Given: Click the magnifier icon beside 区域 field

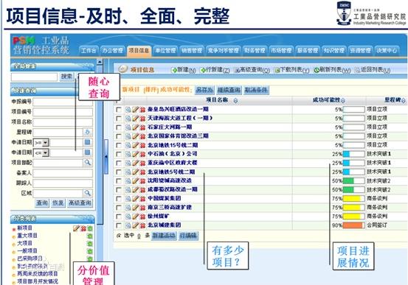Looking at the screenshot, I should pyautogui.click(x=87, y=193).
